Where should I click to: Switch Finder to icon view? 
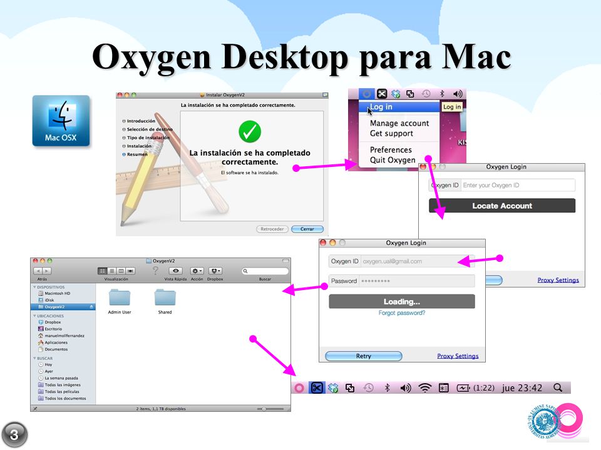tap(102, 271)
